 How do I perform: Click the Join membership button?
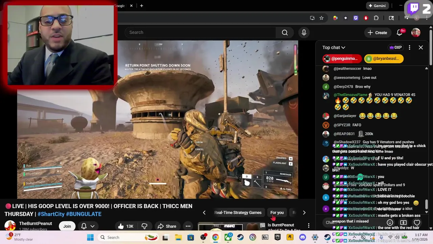[x=67, y=226]
